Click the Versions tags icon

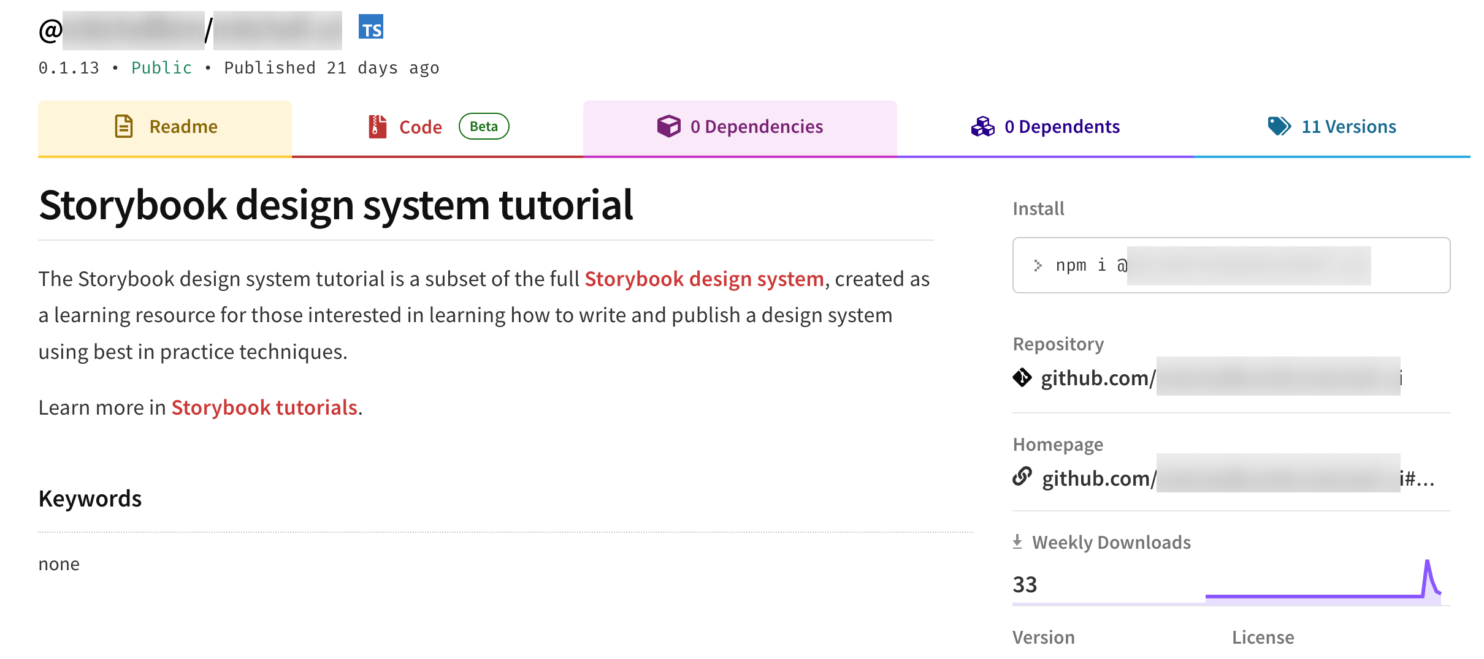click(1279, 126)
